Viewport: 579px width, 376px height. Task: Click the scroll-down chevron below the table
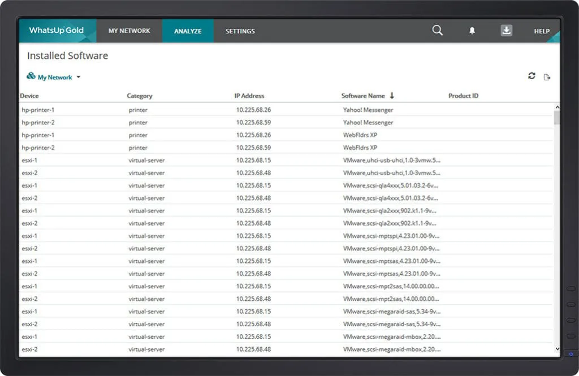tap(557, 349)
